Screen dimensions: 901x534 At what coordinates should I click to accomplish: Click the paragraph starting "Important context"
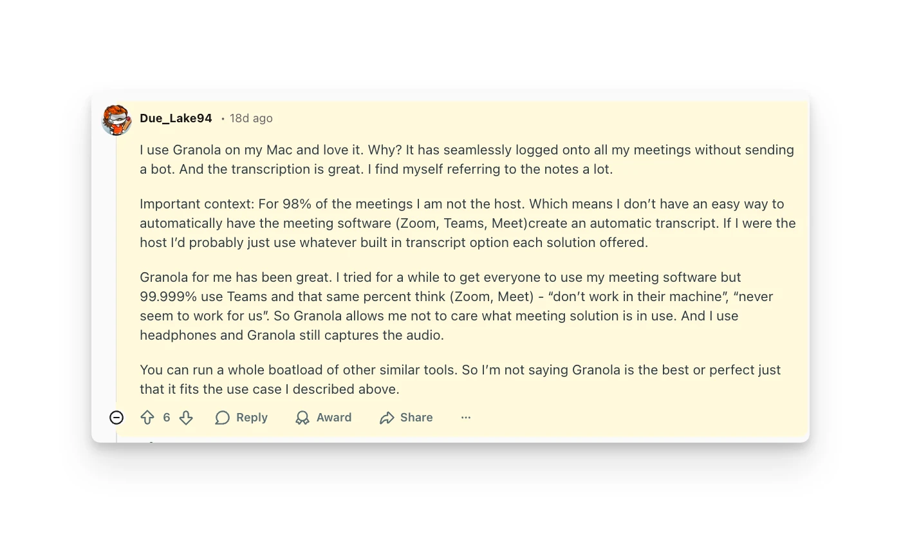tap(467, 223)
